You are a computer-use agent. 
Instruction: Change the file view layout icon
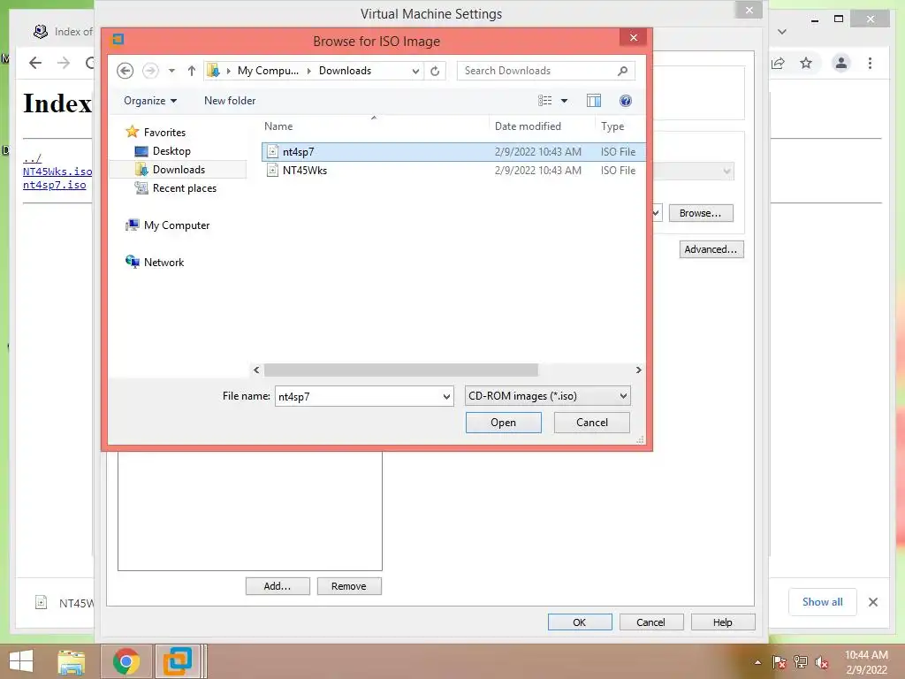coord(544,101)
